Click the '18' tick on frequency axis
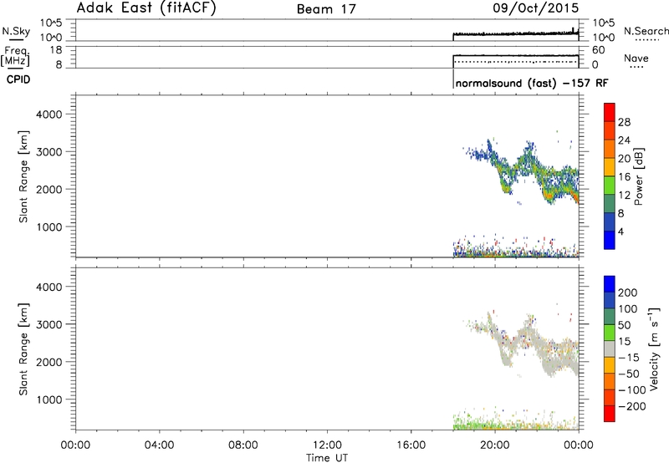 pyautogui.click(x=56, y=50)
